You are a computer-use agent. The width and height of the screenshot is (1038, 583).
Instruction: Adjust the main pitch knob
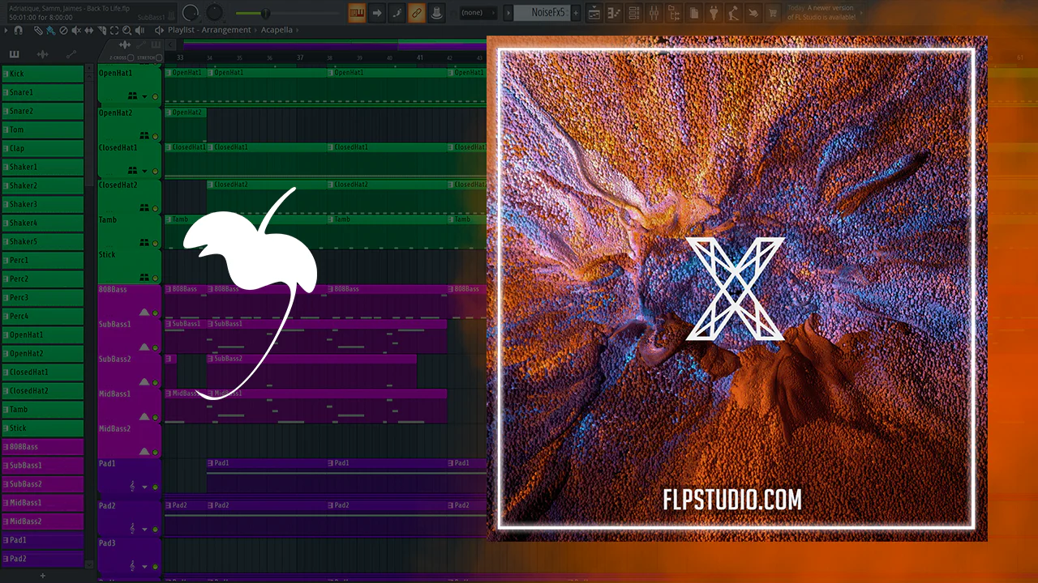(x=214, y=13)
